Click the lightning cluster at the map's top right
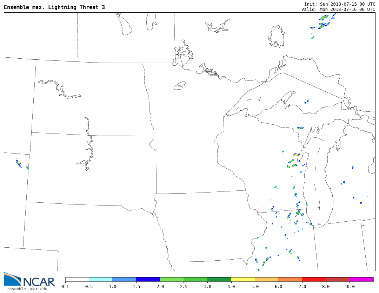The width and height of the screenshot is (379, 293). tap(323, 22)
